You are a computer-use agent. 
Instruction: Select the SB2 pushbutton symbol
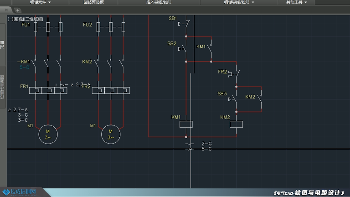[x=183, y=49]
